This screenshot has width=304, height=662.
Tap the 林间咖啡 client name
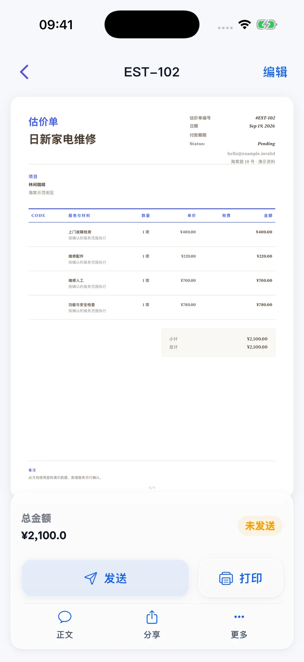tap(37, 185)
